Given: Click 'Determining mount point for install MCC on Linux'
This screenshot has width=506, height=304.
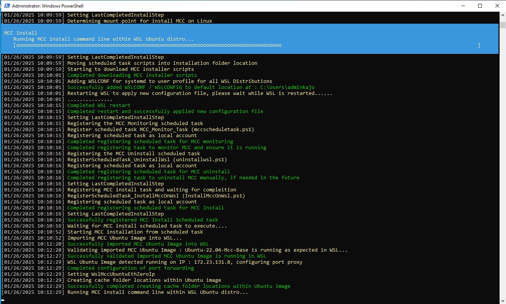Looking at the screenshot, I should point(140,21).
